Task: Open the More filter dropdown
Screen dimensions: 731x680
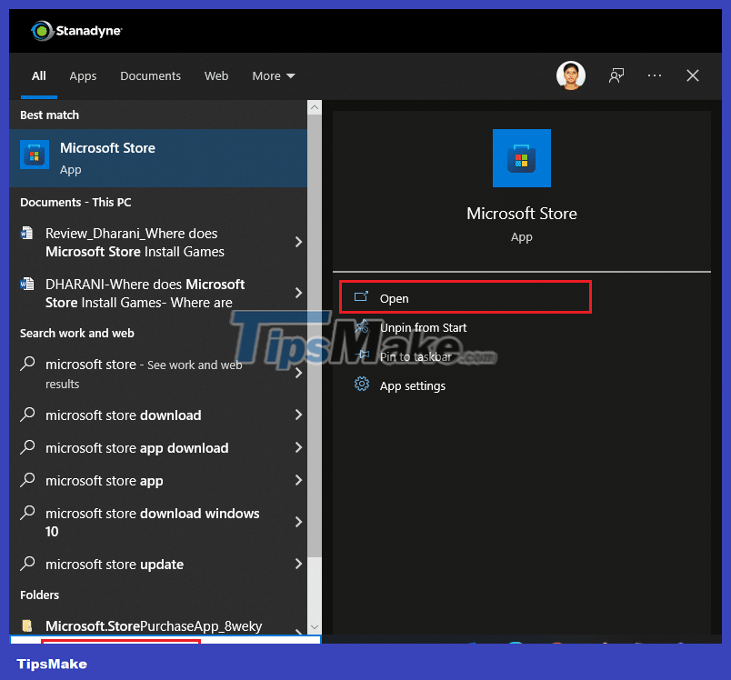Action: (273, 75)
